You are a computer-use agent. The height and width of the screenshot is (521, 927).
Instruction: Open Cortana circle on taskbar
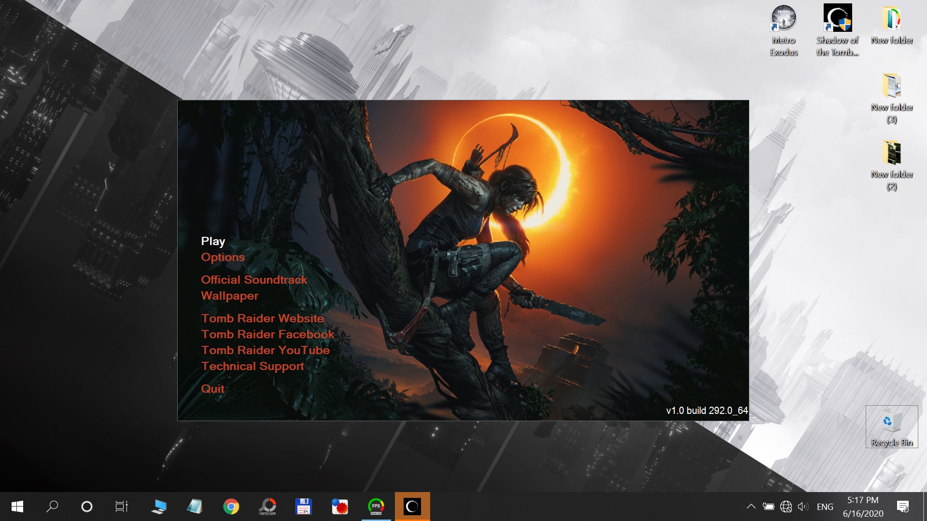pos(87,507)
